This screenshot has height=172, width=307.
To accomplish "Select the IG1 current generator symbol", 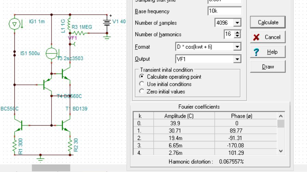I will click(14, 24).
